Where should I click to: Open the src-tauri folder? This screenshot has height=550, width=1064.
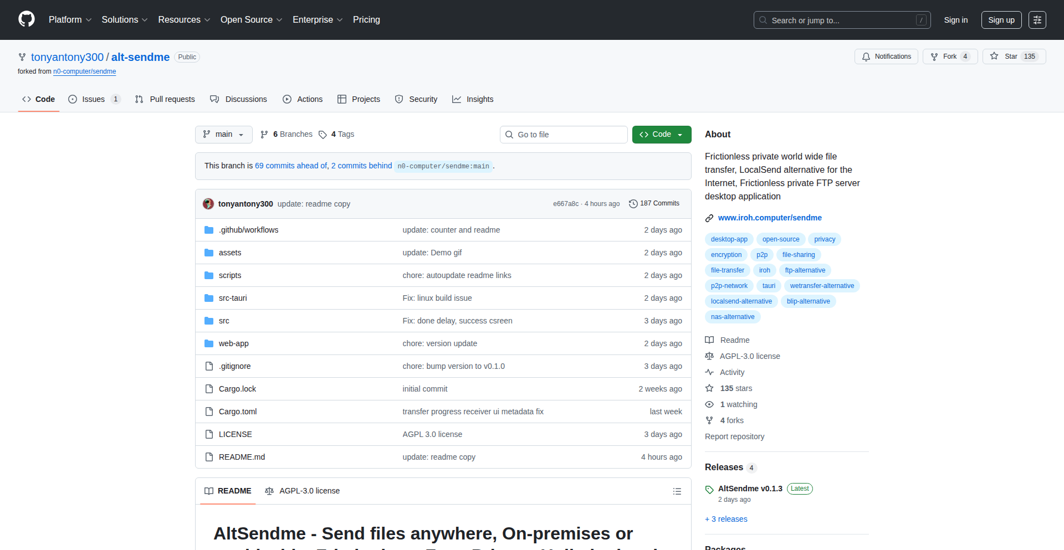233,298
